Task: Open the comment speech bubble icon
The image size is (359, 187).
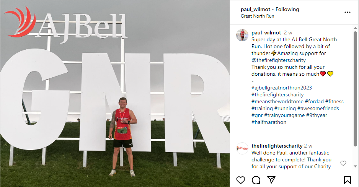Action: click(x=256, y=180)
